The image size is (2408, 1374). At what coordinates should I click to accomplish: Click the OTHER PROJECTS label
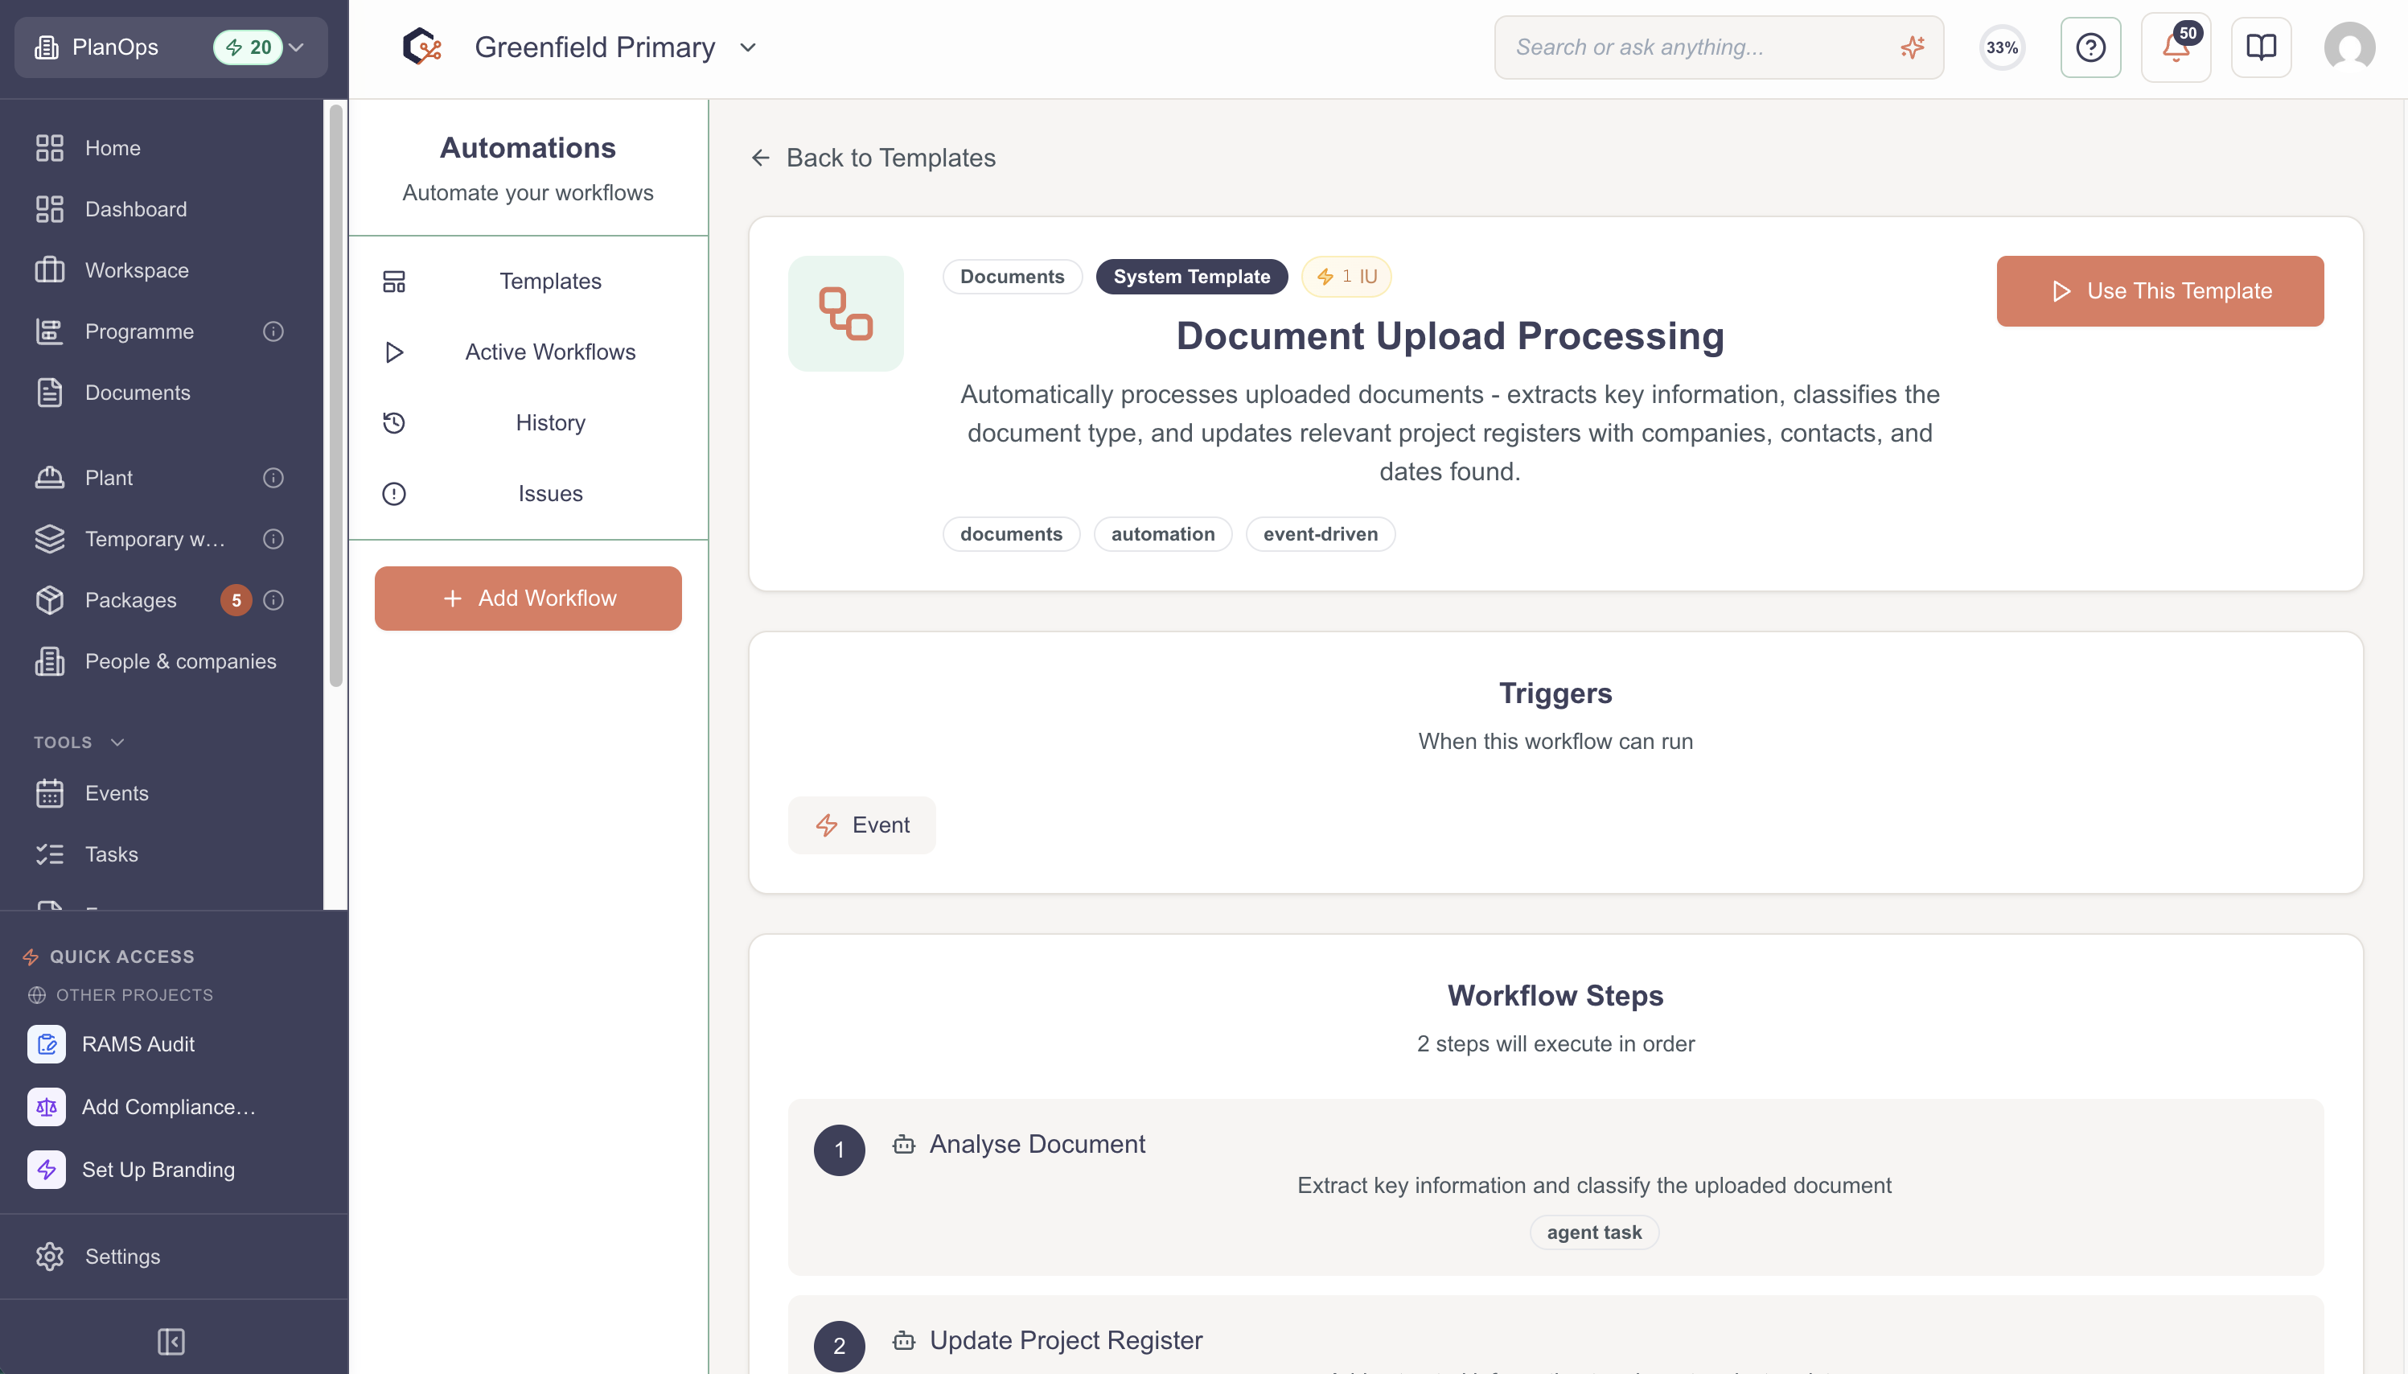click(134, 994)
